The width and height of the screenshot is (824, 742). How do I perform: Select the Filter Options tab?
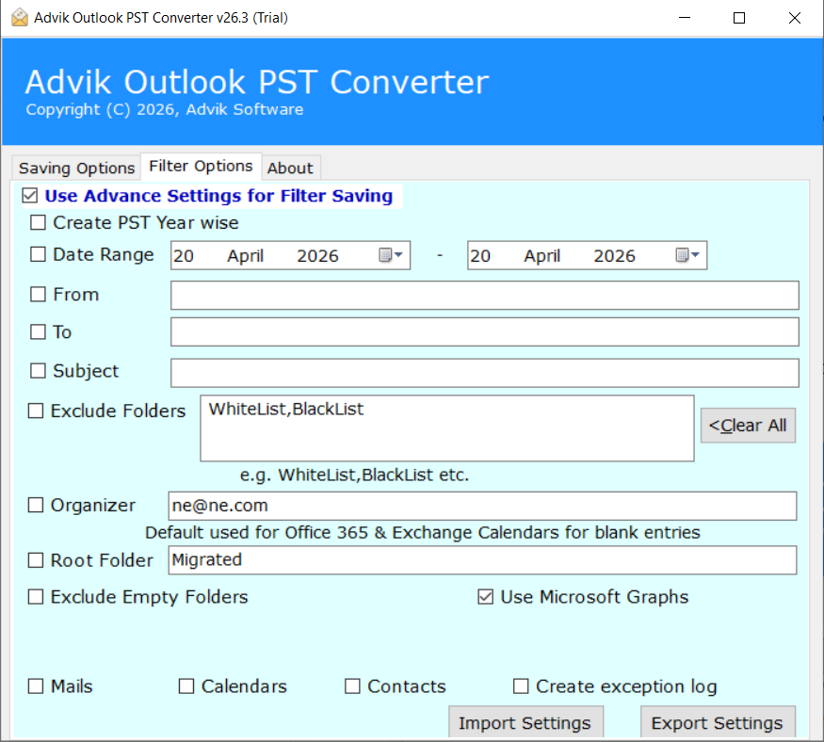point(201,166)
